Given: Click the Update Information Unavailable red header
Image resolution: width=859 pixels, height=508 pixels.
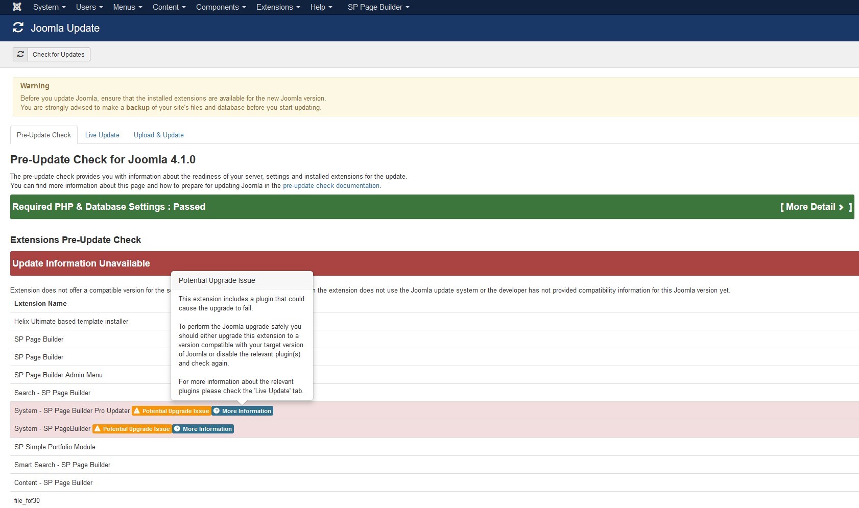Looking at the screenshot, I should coord(435,263).
